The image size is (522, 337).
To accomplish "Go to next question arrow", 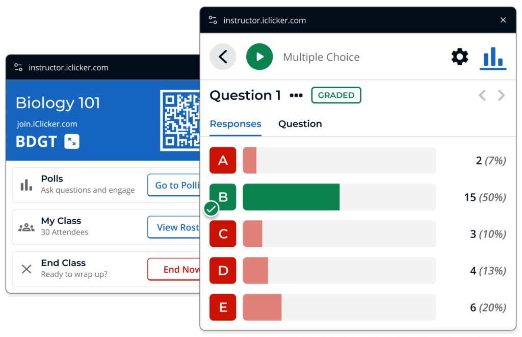I will coord(501,95).
